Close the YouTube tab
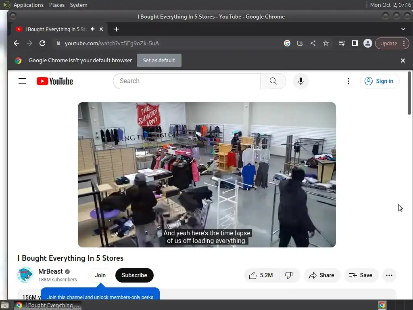Viewport: 413px width, 310px height. pos(101,29)
